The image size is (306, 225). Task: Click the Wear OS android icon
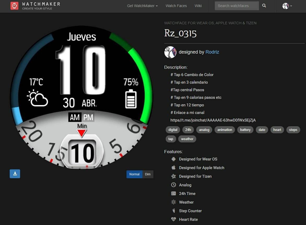(x=174, y=159)
